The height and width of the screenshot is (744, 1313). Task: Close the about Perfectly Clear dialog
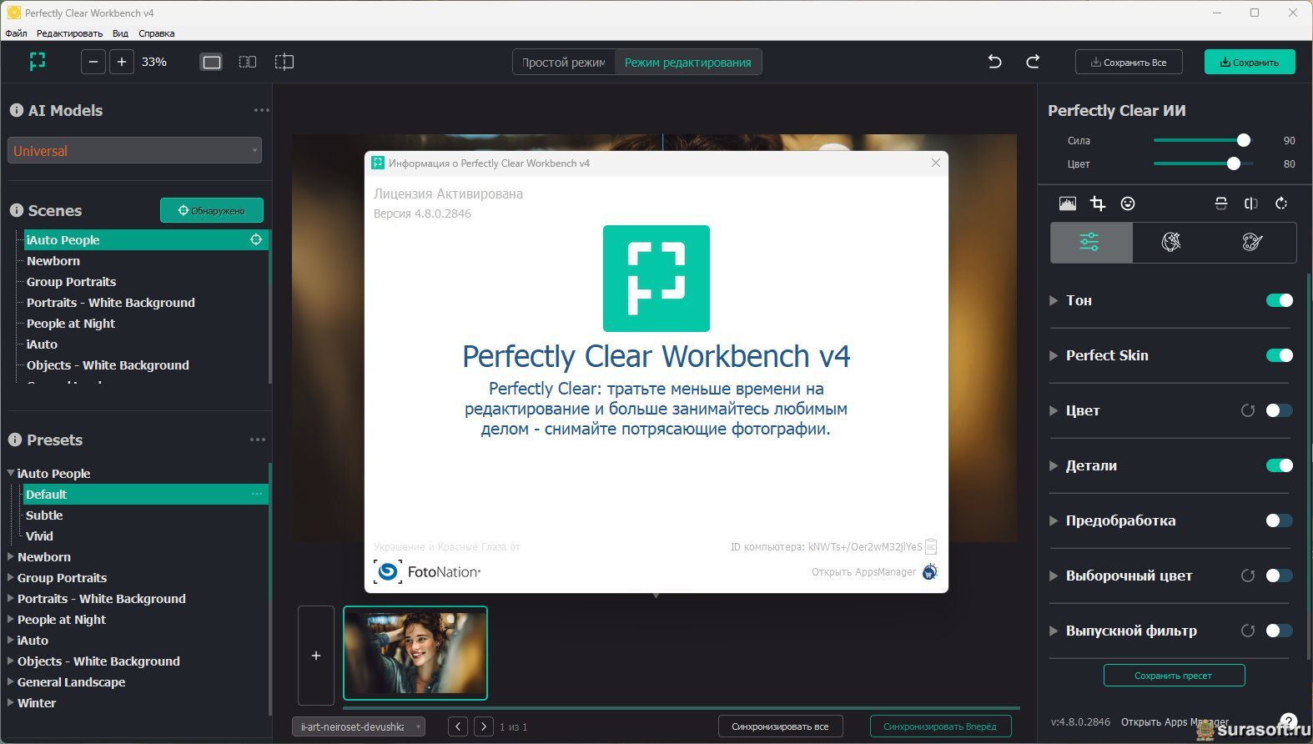(936, 163)
